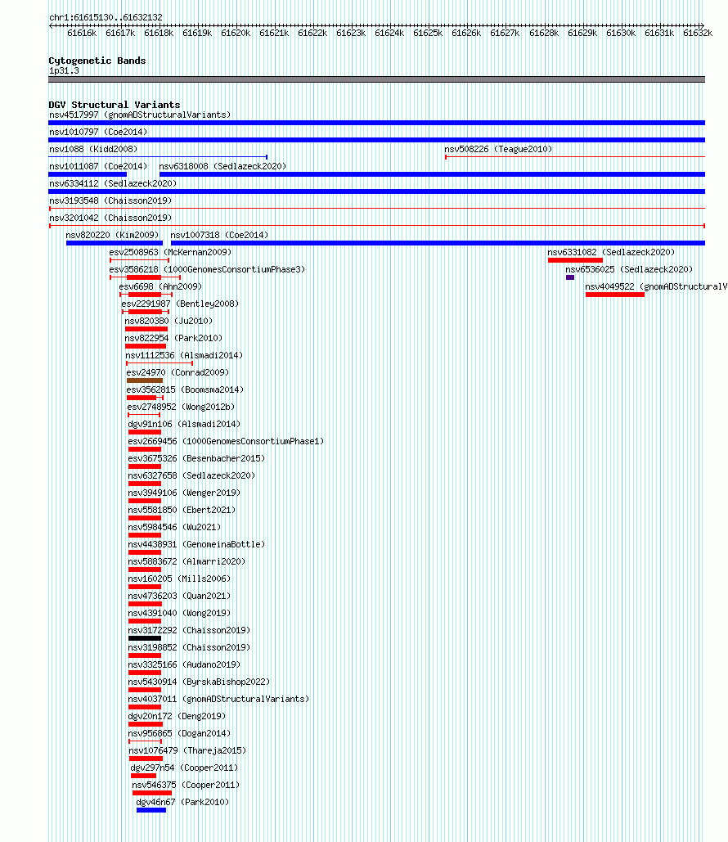Open dgv20n172 (Deng2019) variant

[x=177, y=716]
